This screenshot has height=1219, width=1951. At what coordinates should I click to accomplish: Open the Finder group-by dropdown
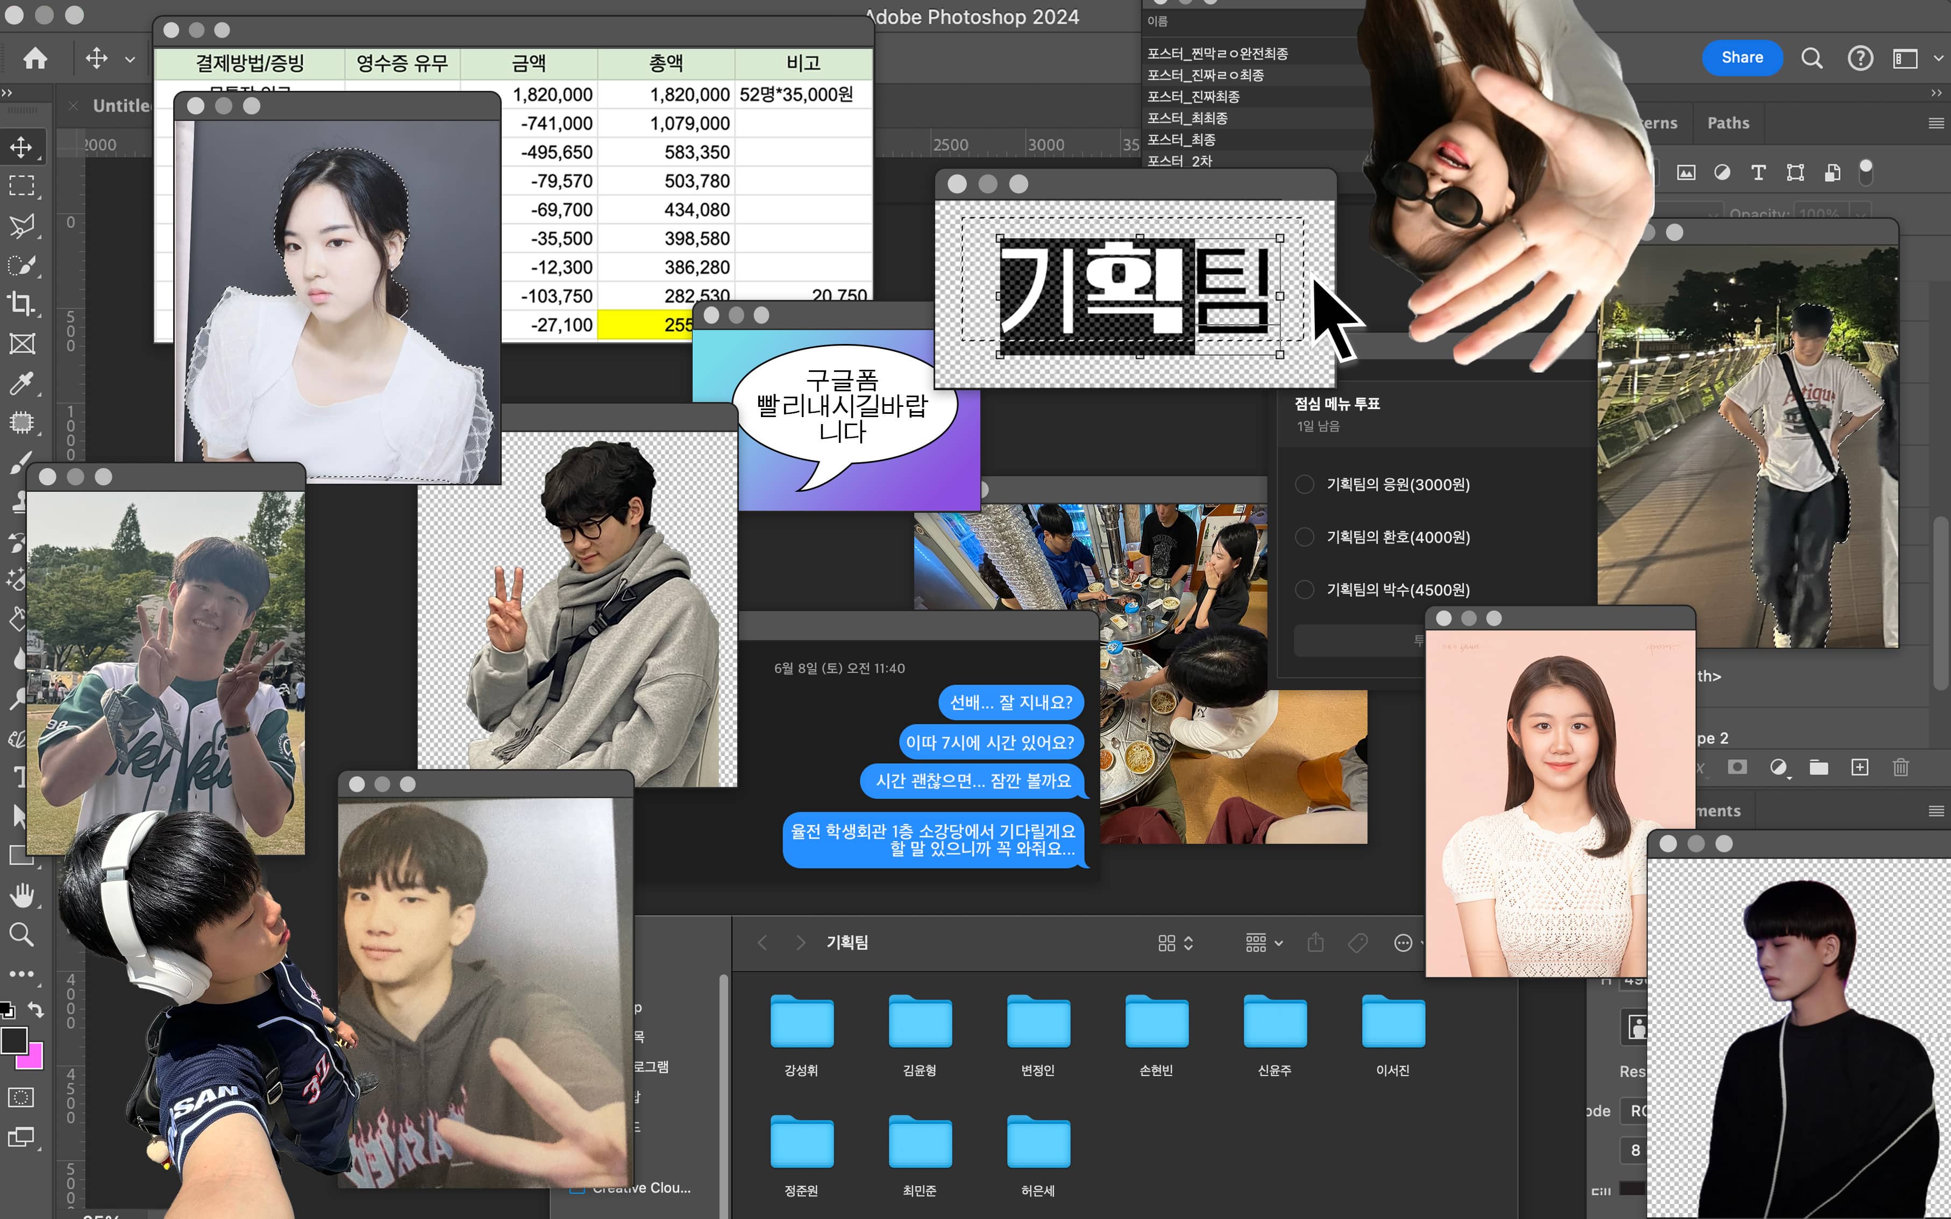(x=1264, y=943)
